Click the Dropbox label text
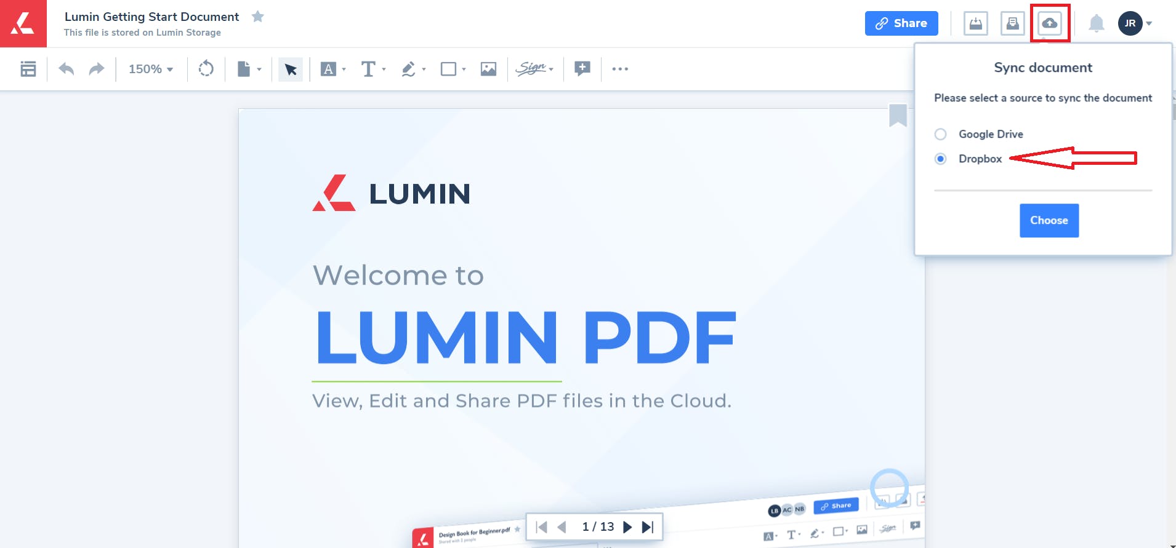Screen dimensions: 1176x548 pos(980,159)
